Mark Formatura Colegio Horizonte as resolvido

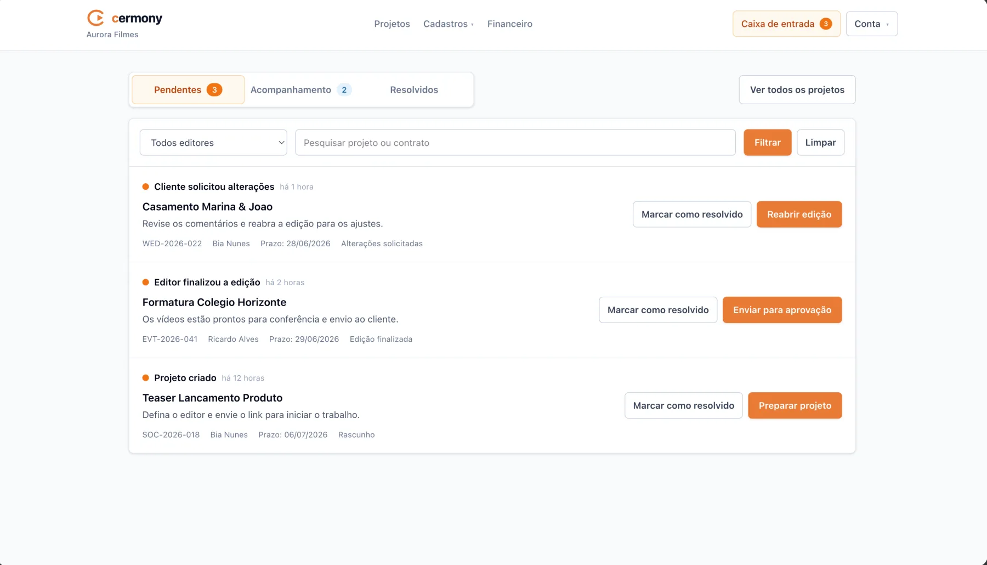coord(658,310)
